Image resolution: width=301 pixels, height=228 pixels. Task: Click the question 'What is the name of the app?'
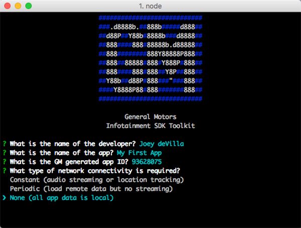click(62, 153)
